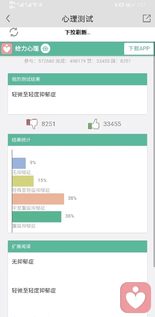This screenshot has width=155, height=317.
Task: Open the share icon in header
Action: coord(147,18)
